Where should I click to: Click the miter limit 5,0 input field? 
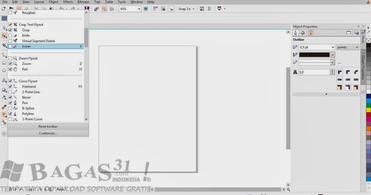tap(314, 72)
